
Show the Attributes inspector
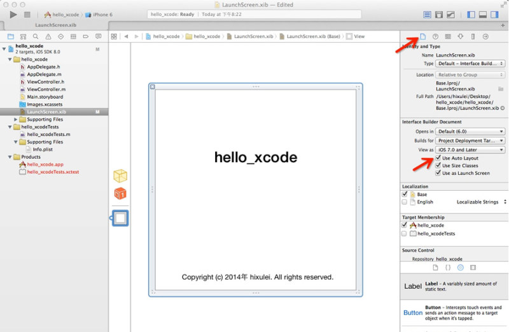point(460,36)
